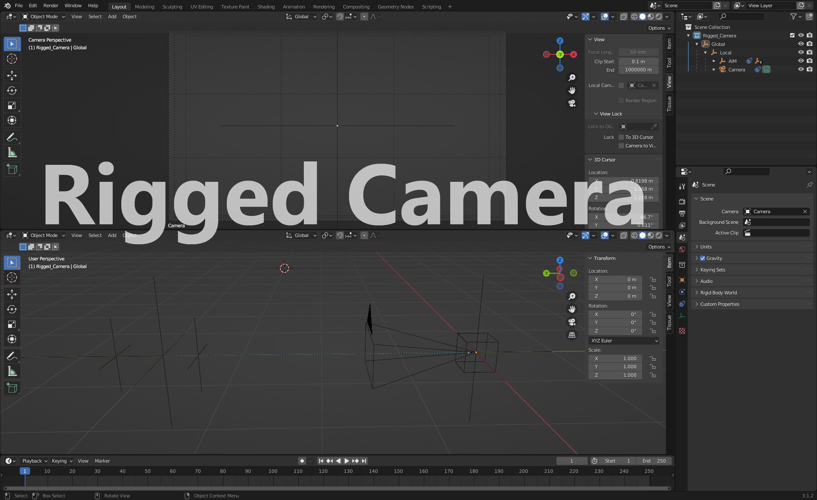Click Clip Start value field
The height and width of the screenshot is (500, 817).
point(638,62)
